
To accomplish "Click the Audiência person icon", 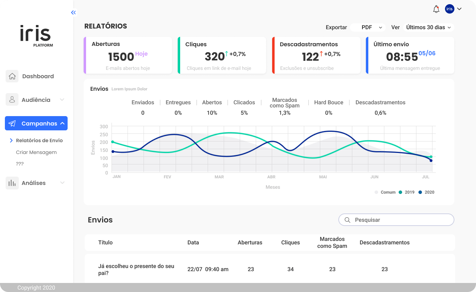I will click(x=12, y=100).
